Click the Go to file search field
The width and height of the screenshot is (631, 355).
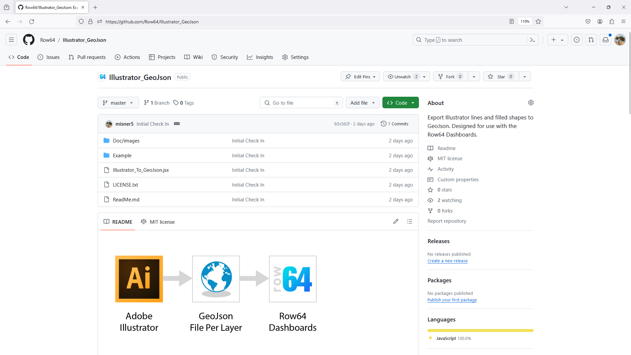pos(301,103)
